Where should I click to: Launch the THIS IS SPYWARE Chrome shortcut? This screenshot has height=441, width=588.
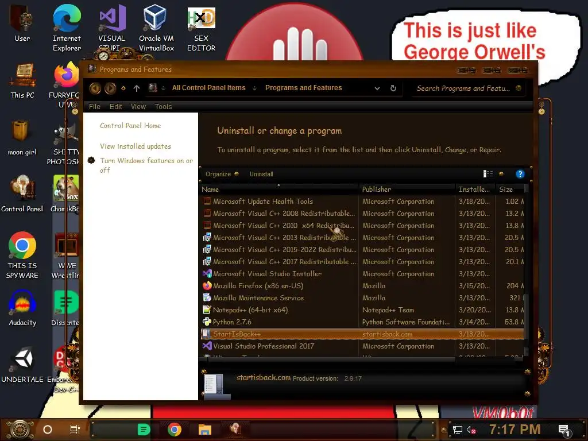pos(22,256)
